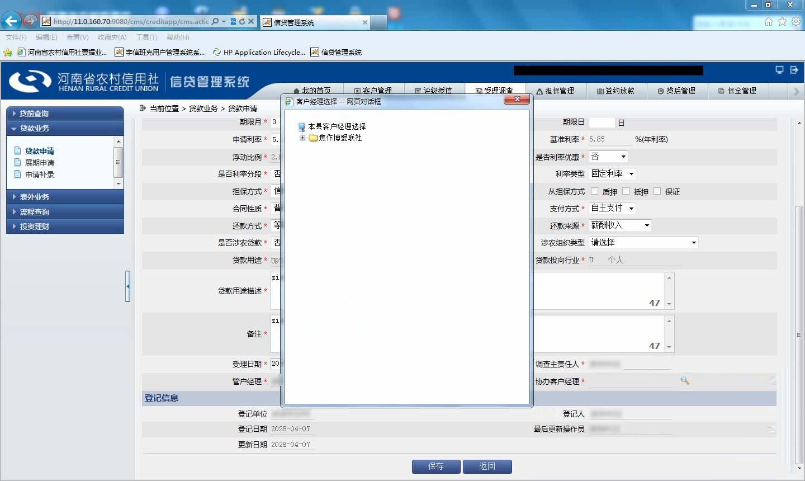Open the 保全管理 navigation tab
The width and height of the screenshot is (805, 481).
pos(738,91)
